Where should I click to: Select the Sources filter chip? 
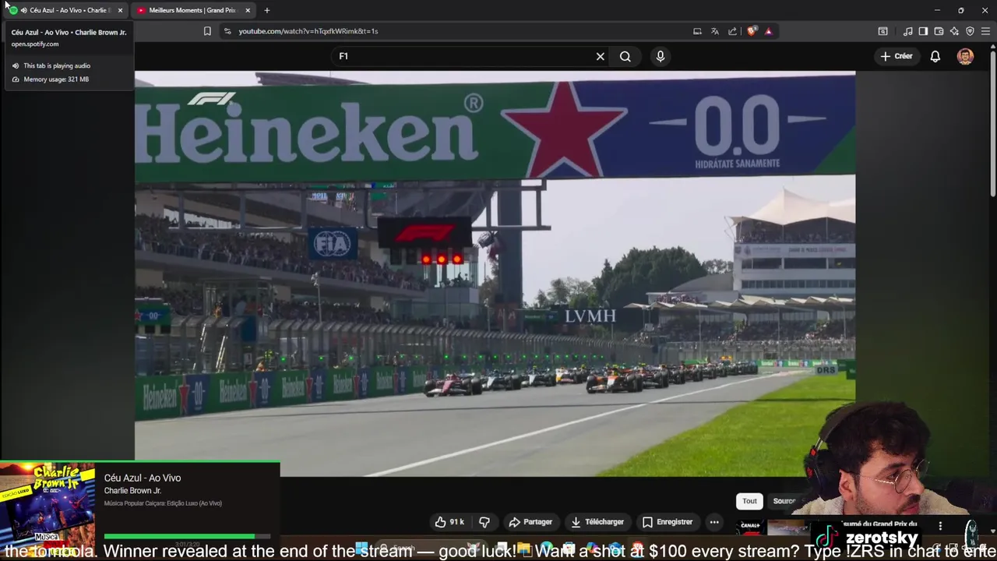click(x=785, y=501)
